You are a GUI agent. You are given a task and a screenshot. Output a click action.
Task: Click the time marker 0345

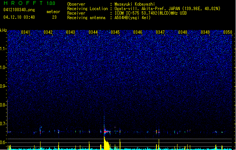[x=115, y=32]
